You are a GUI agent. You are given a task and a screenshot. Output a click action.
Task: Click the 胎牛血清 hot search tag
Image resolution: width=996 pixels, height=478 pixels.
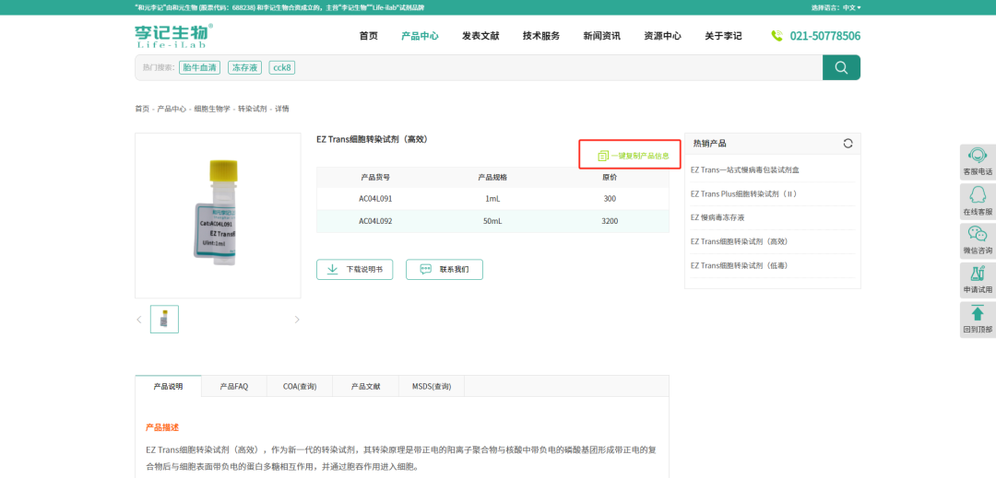[x=199, y=67]
